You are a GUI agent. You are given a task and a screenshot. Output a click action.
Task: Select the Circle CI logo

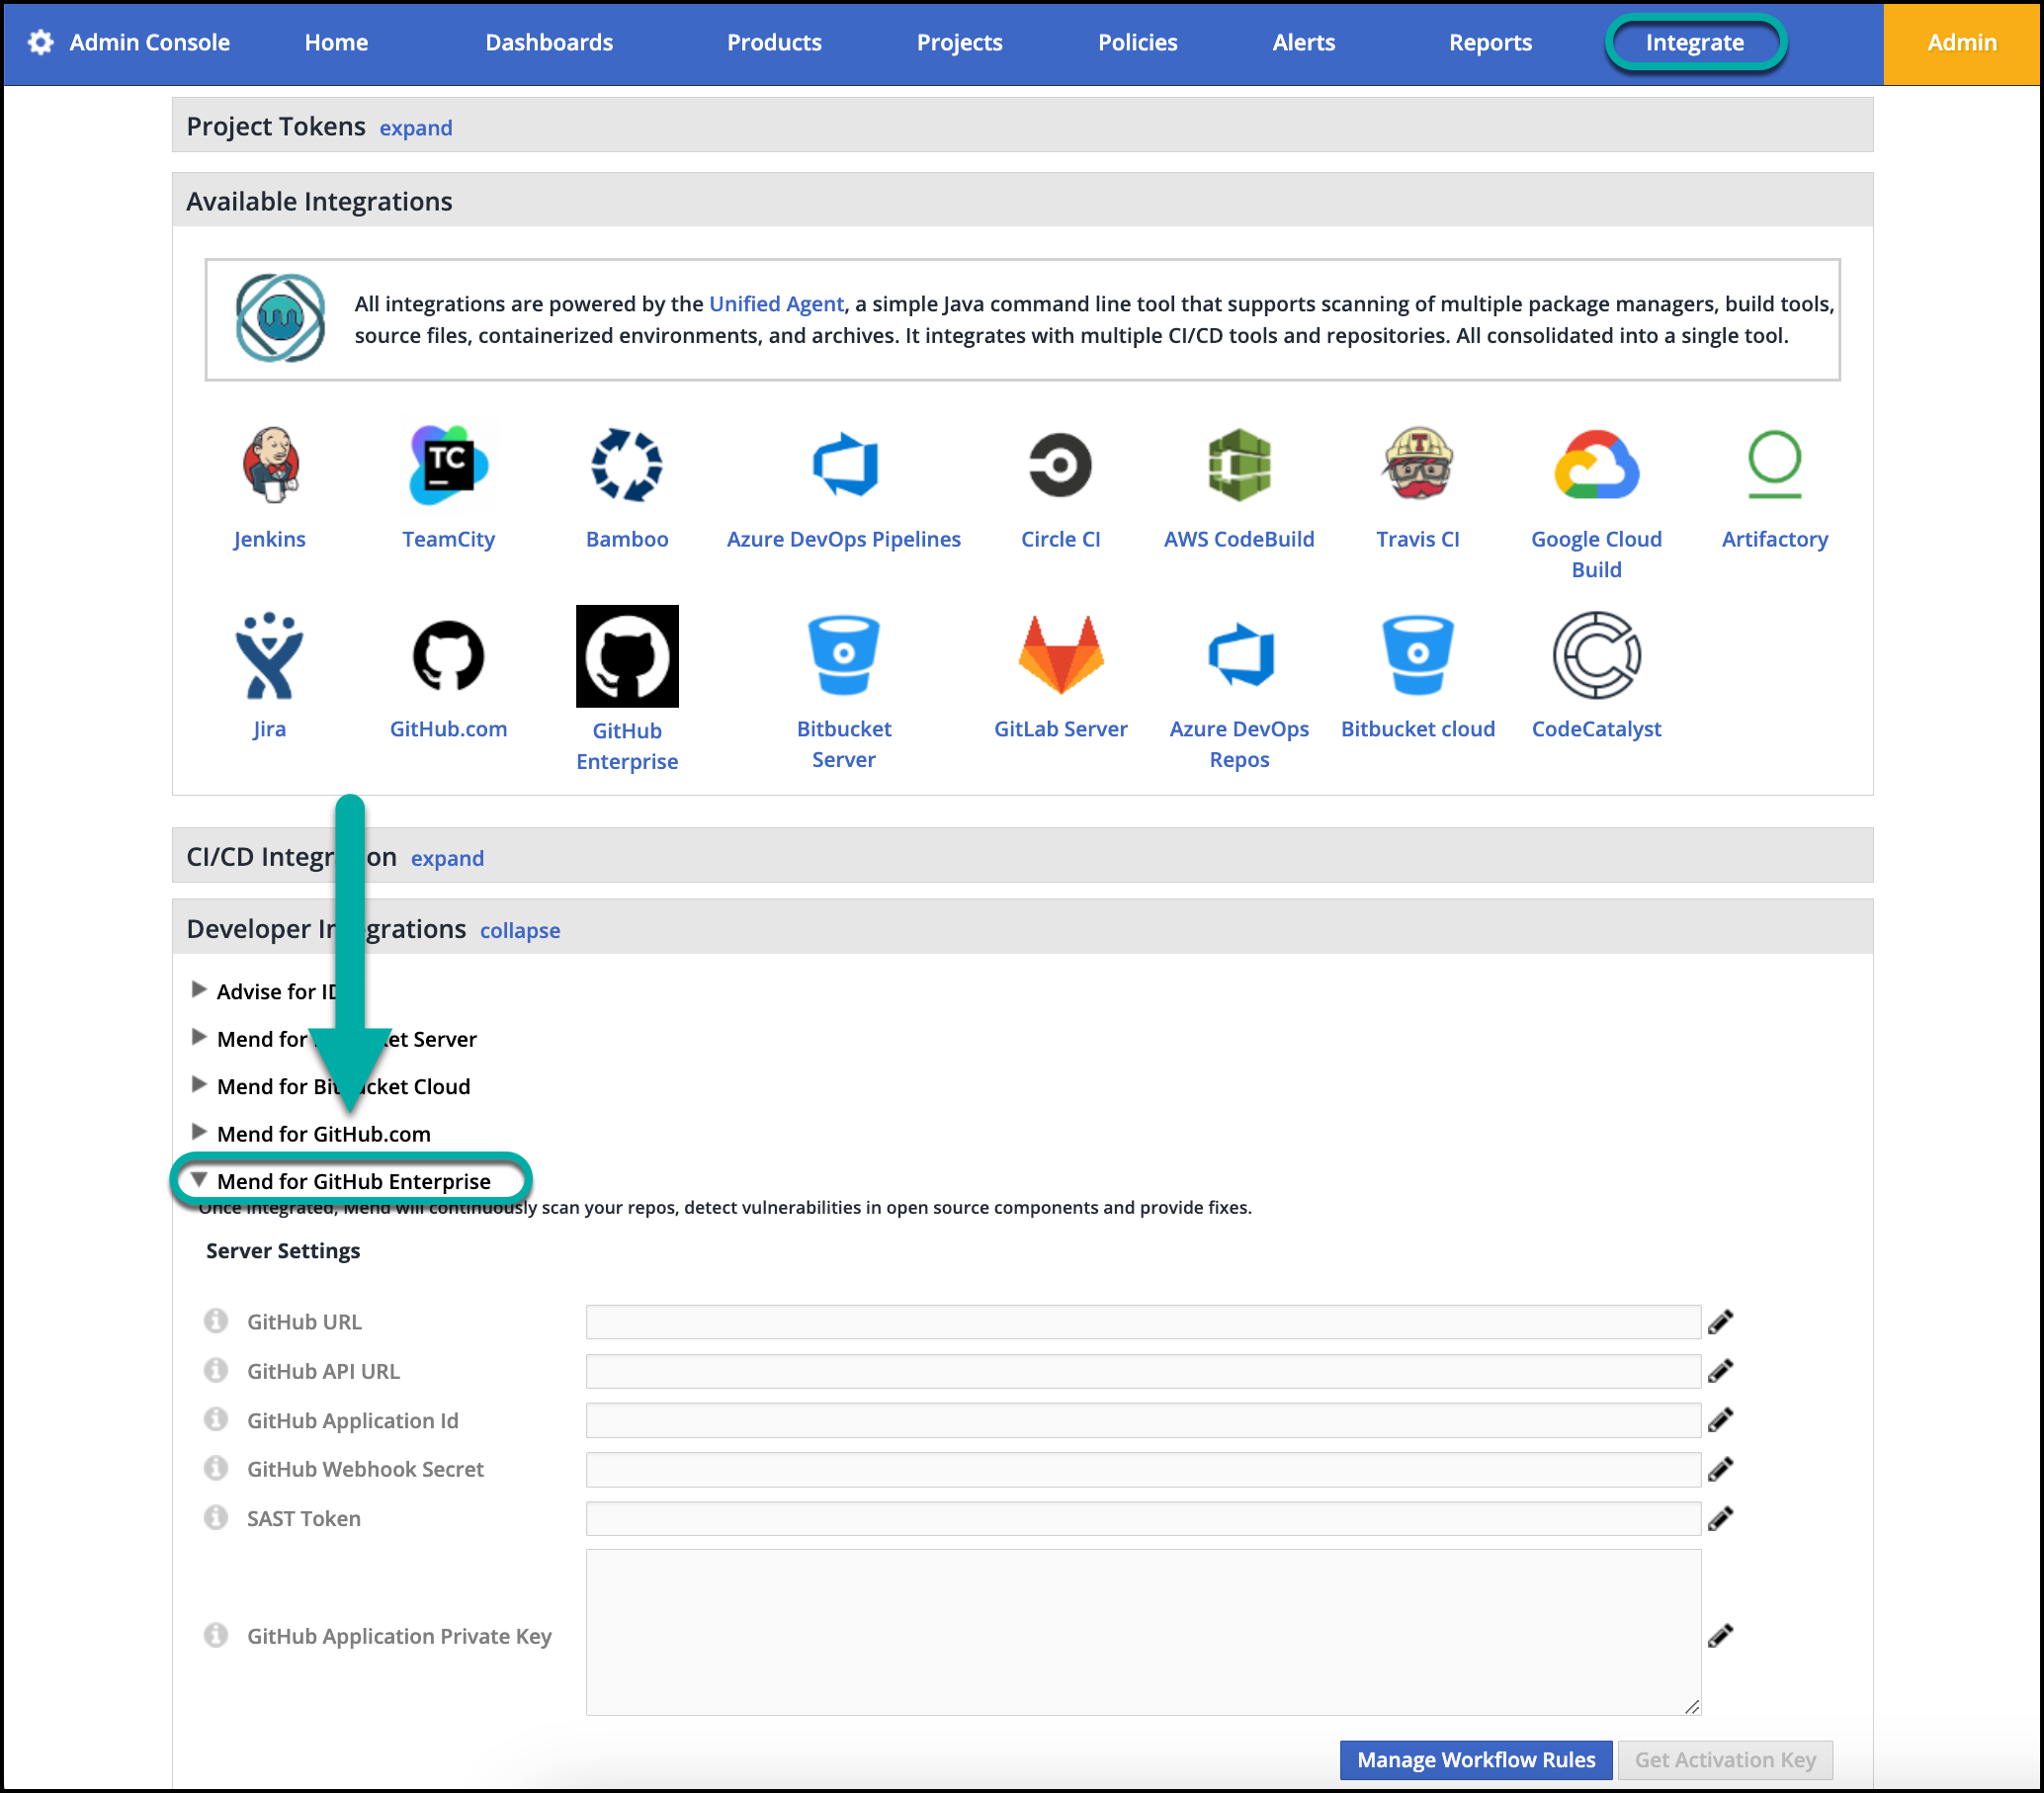click(1060, 465)
